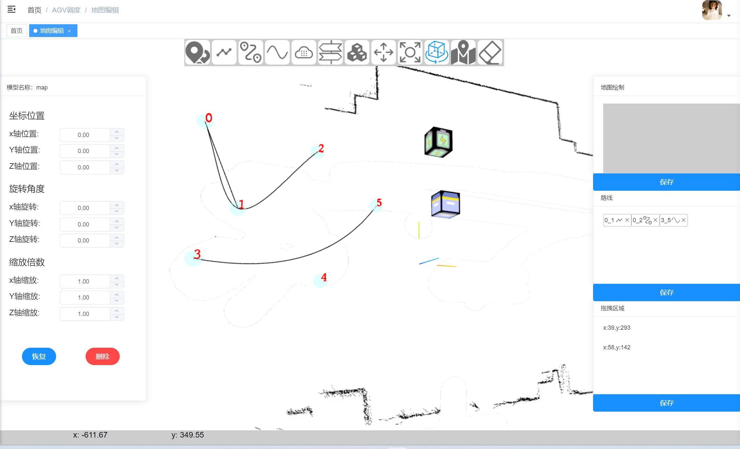
Task: Select the signpost direction tool
Action: (x=330, y=52)
